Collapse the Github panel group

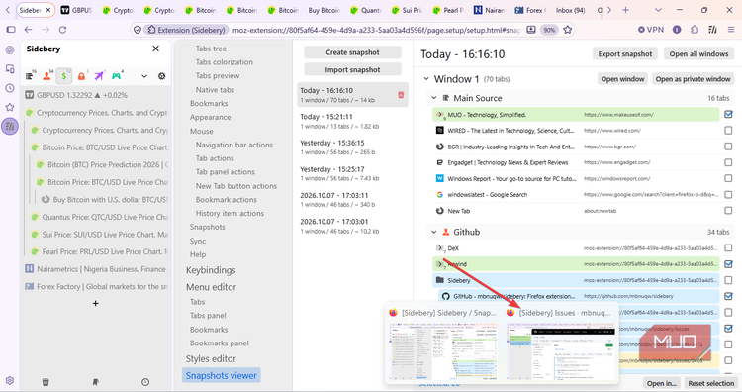434,232
